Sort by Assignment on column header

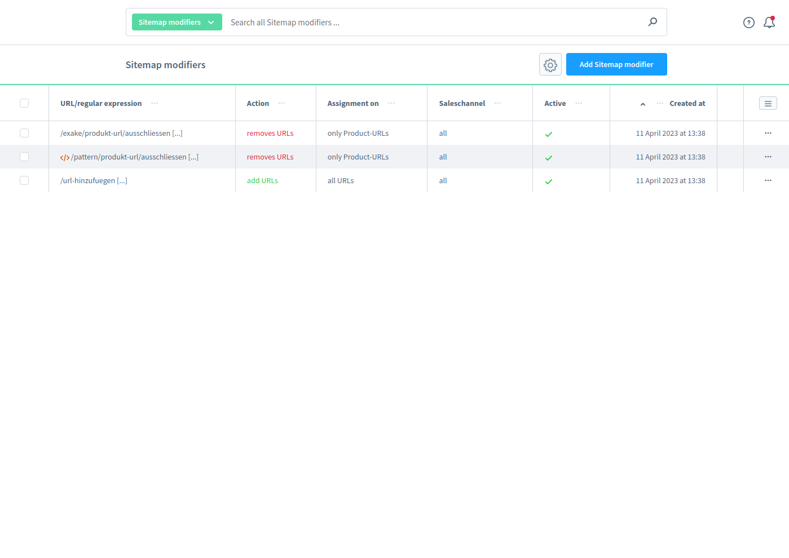tap(353, 104)
